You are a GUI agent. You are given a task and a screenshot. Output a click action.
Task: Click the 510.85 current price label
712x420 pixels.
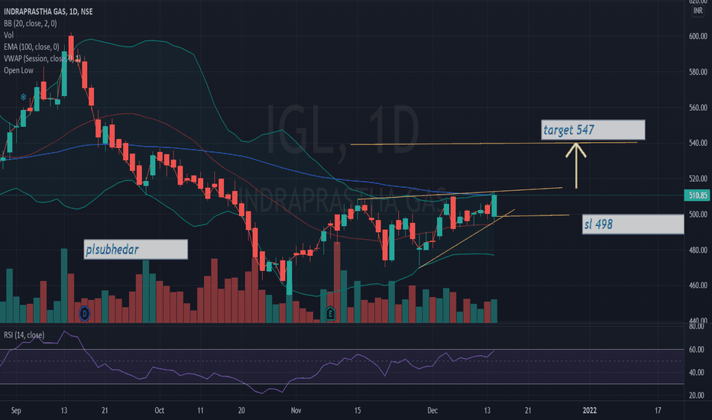[697, 195]
